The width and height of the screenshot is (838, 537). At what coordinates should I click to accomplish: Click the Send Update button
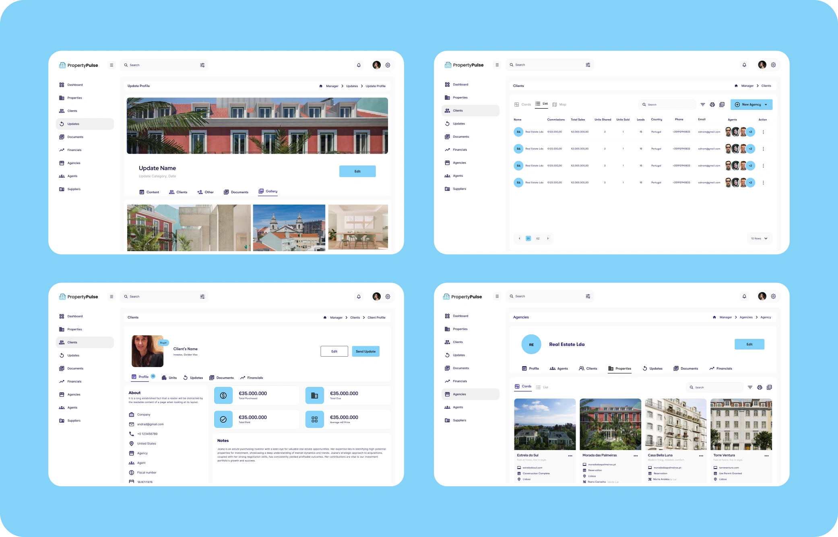pyautogui.click(x=365, y=351)
